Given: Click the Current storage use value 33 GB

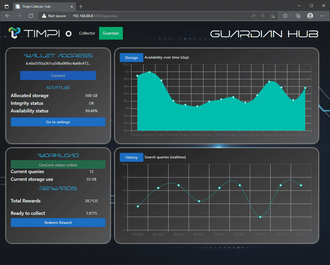Looking at the screenshot, I should pyautogui.click(x=91, y=179).
